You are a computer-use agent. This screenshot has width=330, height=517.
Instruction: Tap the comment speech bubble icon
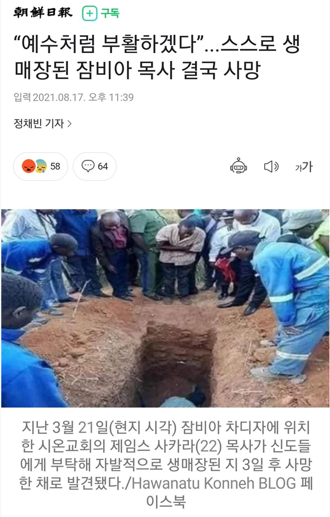(88, 166)
